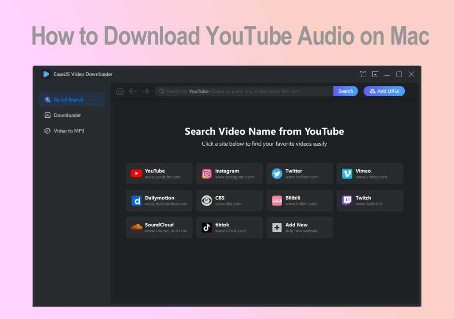Viewport: 454px width, 319px height.
Task: Click the Add New website tile
Action: [x=300, y=228]
